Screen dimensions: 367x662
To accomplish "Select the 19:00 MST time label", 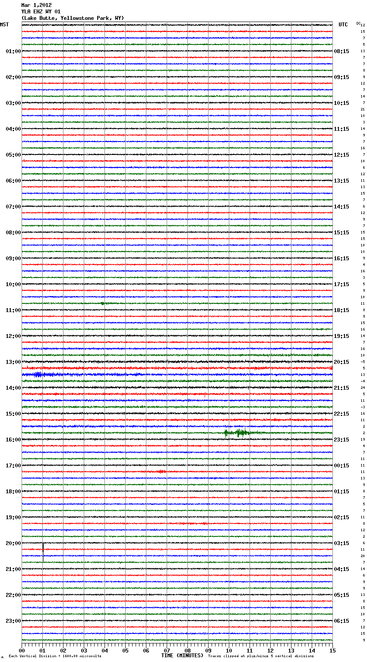I will 13,517.
